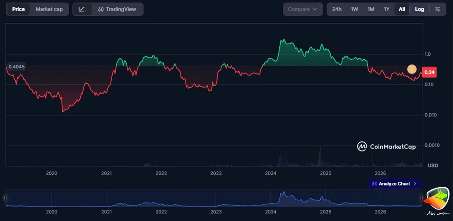Select the 24h time range

337,9
